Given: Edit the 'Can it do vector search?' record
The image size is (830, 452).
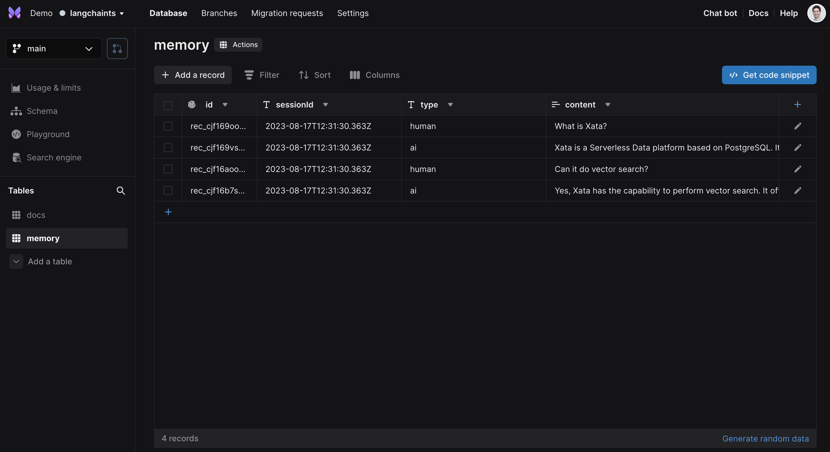Looking at the screenshot, I should tap(798, 169).
